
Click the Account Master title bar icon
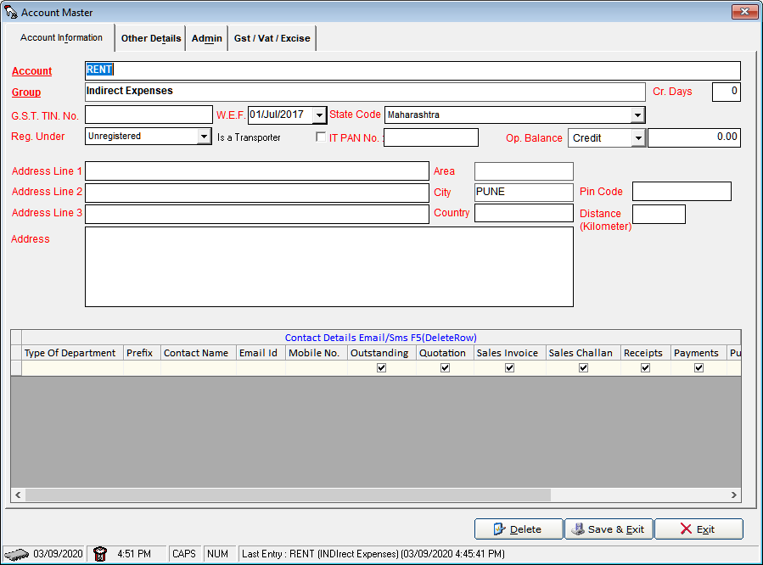coord(11,12)
